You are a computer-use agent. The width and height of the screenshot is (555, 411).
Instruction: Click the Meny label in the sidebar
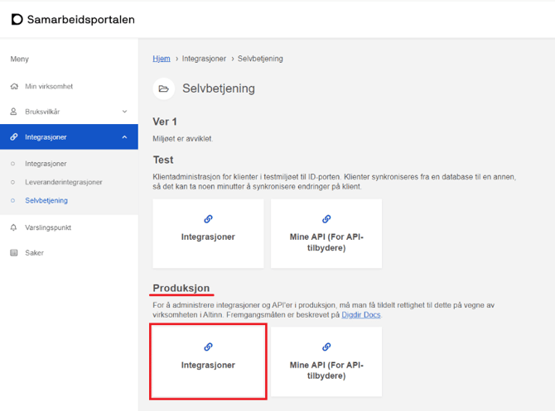20,59
